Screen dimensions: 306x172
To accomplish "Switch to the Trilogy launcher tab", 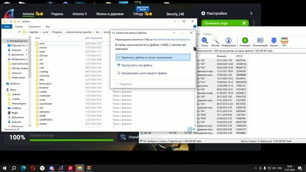I will (x=138, y=14).
